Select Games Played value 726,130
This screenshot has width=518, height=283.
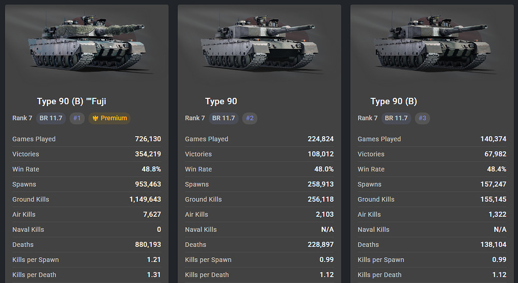tap(148, 139)
